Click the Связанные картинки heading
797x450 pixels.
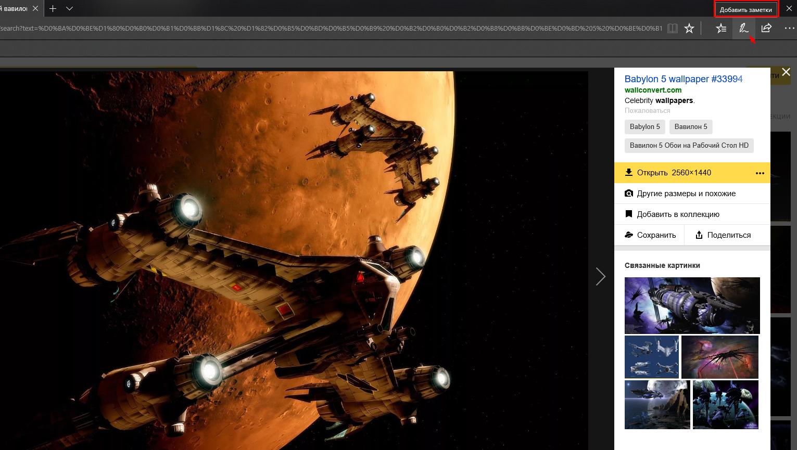(x=662, y=265)
